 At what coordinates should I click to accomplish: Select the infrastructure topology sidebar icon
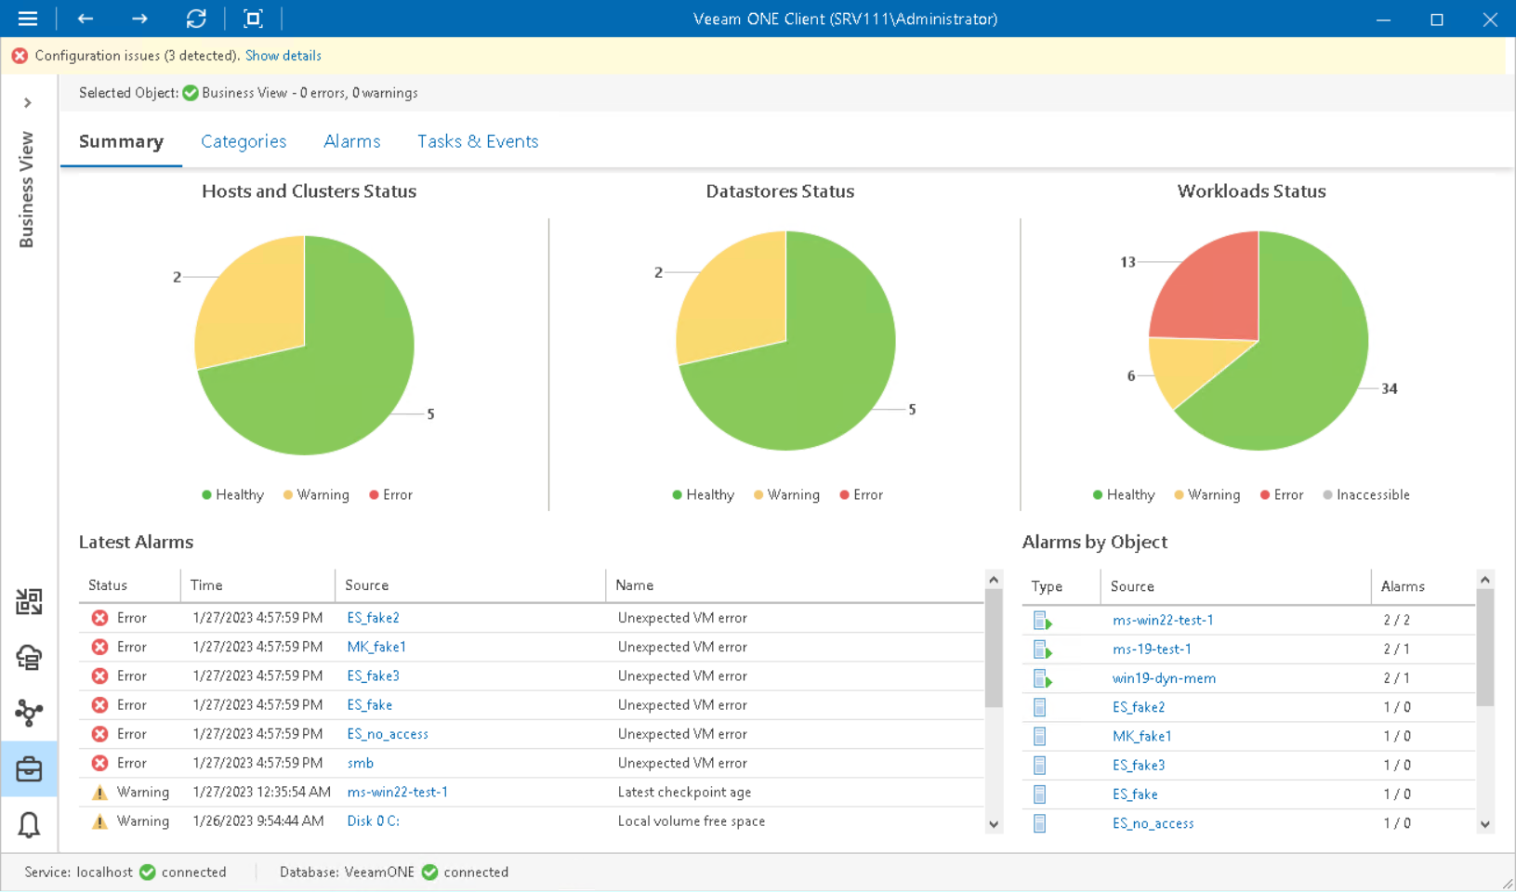(29, 714)
